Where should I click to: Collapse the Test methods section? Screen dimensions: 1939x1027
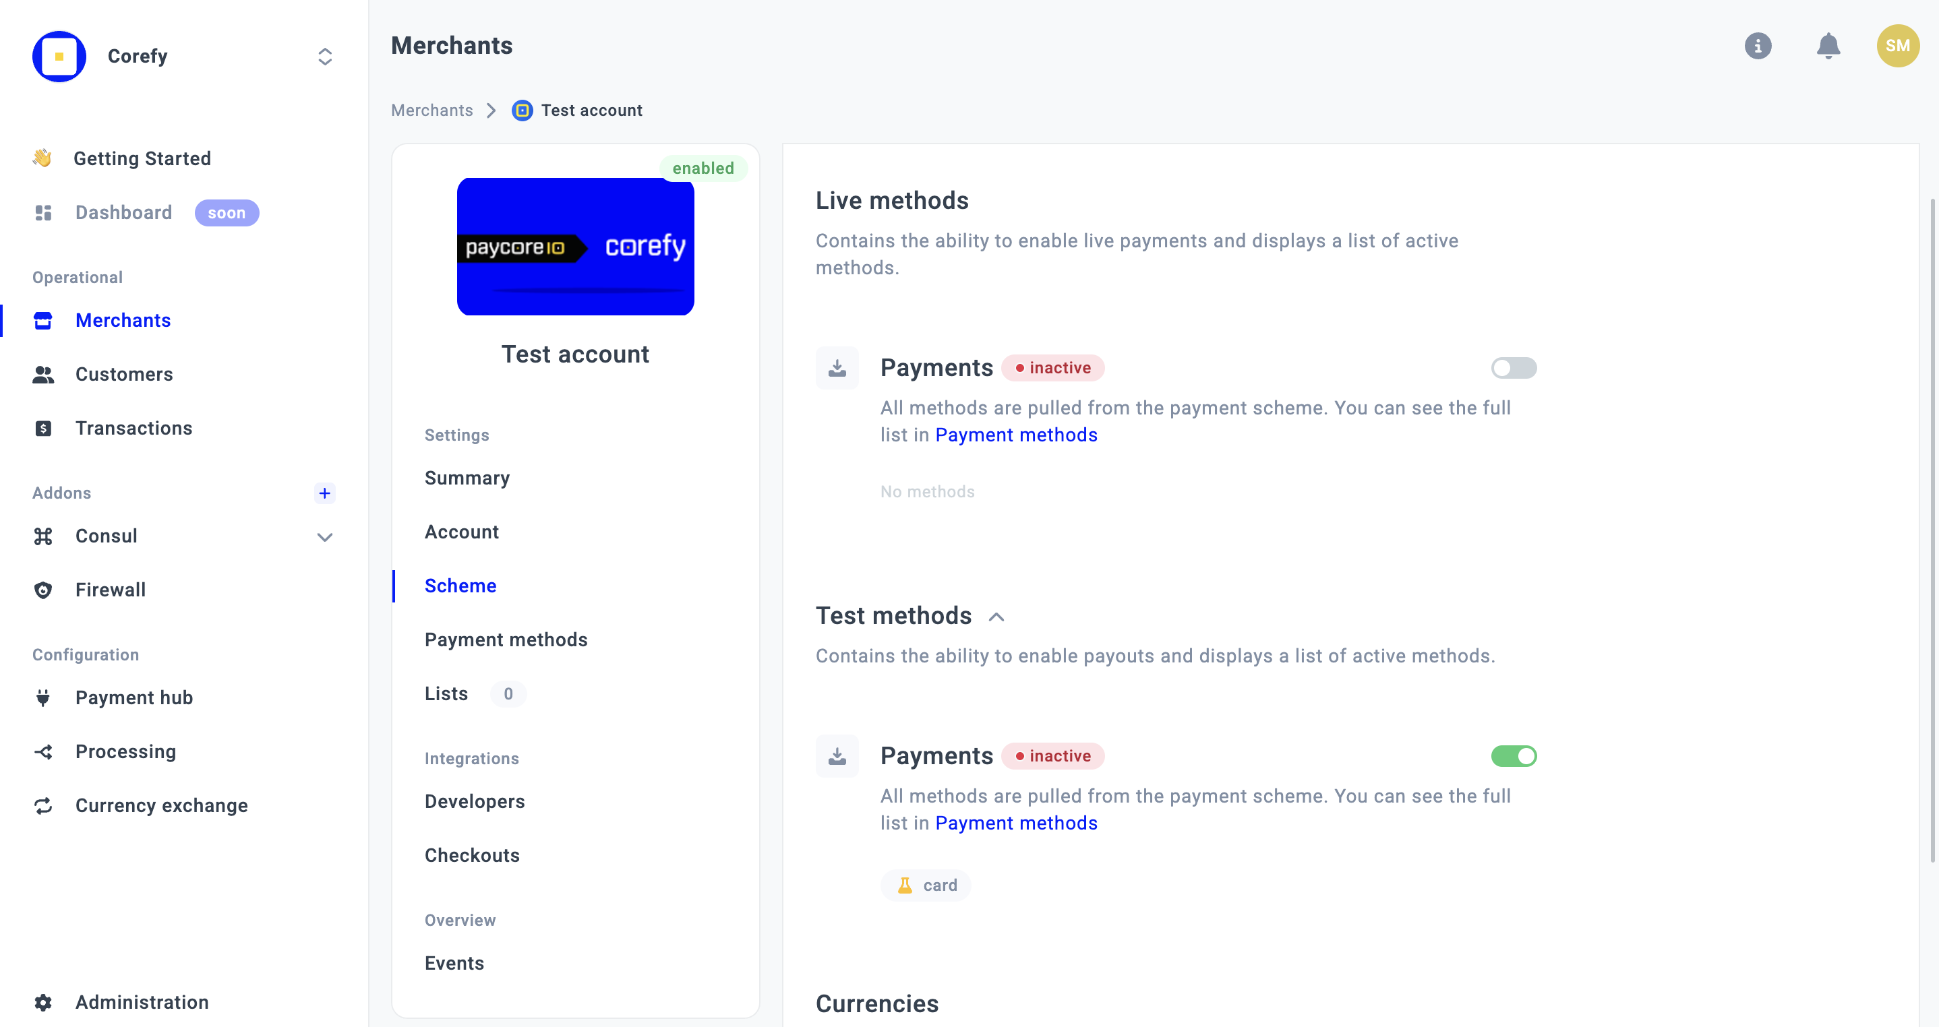point(996,617)
